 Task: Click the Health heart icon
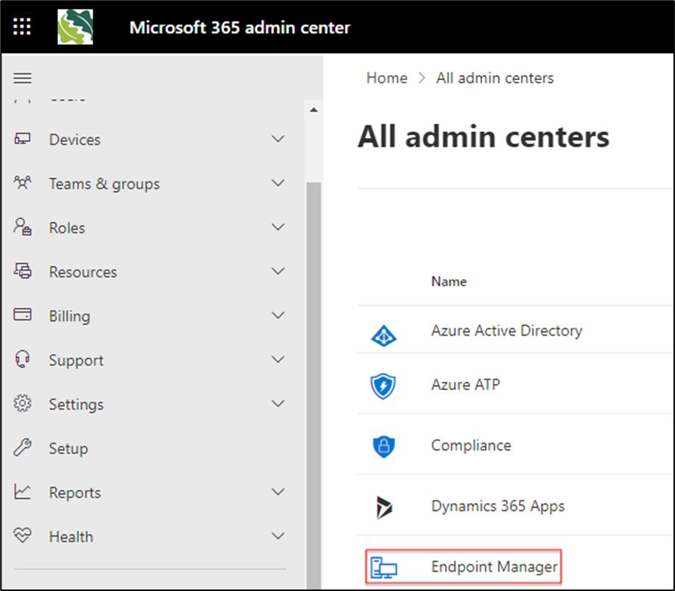22,536
